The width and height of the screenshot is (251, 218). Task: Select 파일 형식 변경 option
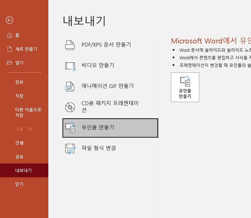click(110, 149)
